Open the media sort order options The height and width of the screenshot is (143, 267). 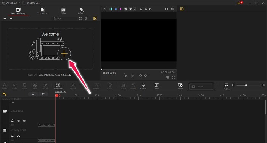(x=86, y=19)
